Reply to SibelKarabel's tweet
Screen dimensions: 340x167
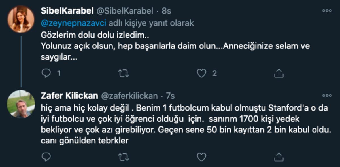point(46,73)
